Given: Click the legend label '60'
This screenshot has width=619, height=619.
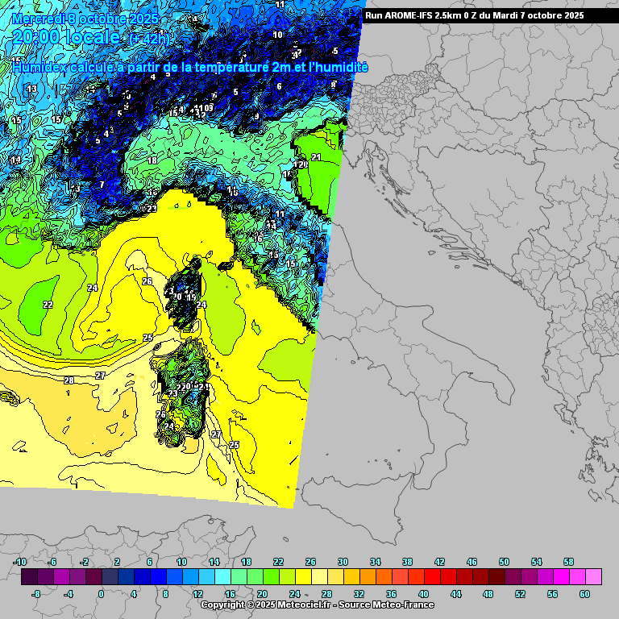Looking at the screenshot, I should tap(584, 594).
